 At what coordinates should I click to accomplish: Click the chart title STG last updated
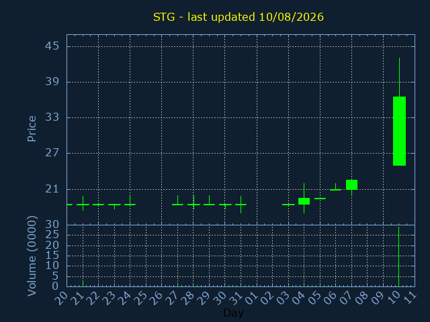pos(239,17)
